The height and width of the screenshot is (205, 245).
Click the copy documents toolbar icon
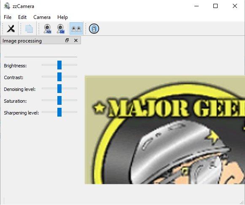(29, 29)
